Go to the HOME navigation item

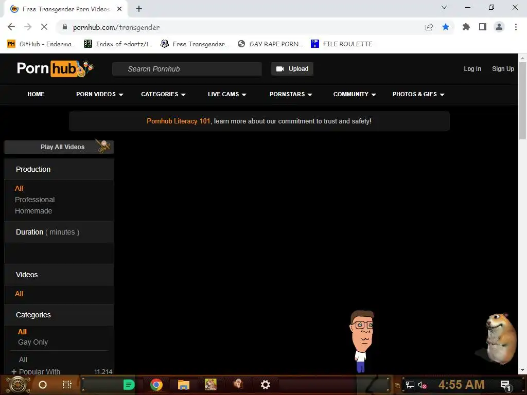36,95
